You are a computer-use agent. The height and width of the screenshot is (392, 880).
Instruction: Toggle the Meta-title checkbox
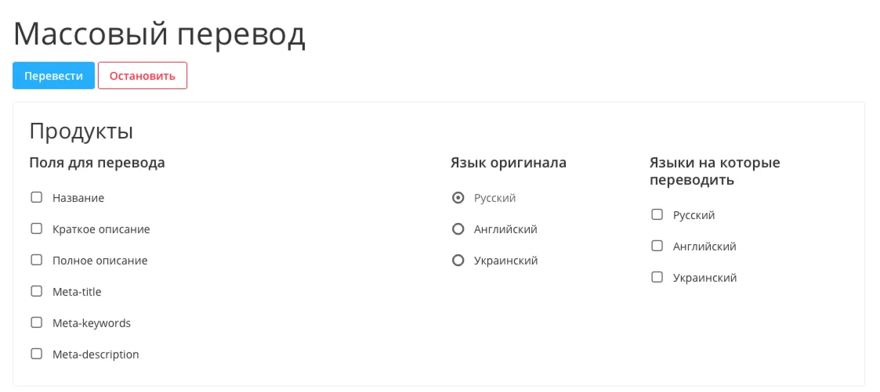click(36, 292)
